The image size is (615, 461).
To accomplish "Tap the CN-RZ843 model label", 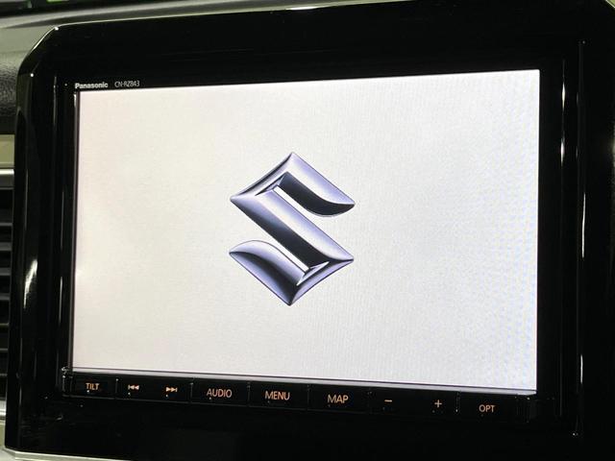I will 127,85.
